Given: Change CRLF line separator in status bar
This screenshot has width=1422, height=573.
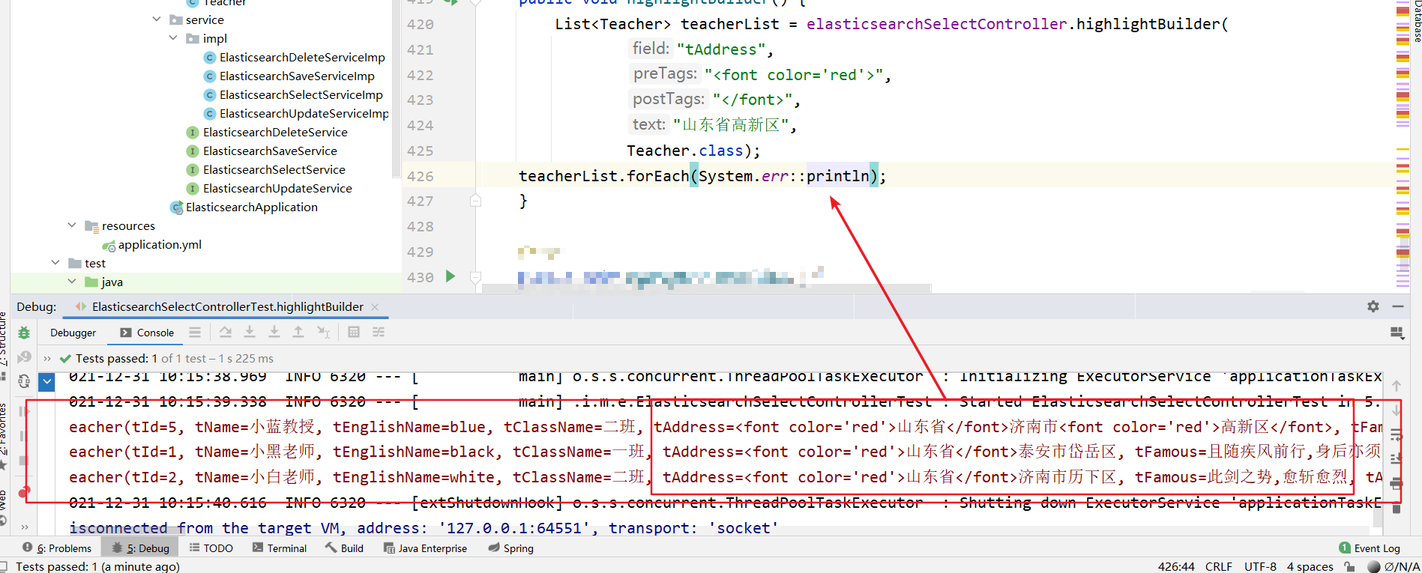Looking at the screenshot, I should point(1219,566).
